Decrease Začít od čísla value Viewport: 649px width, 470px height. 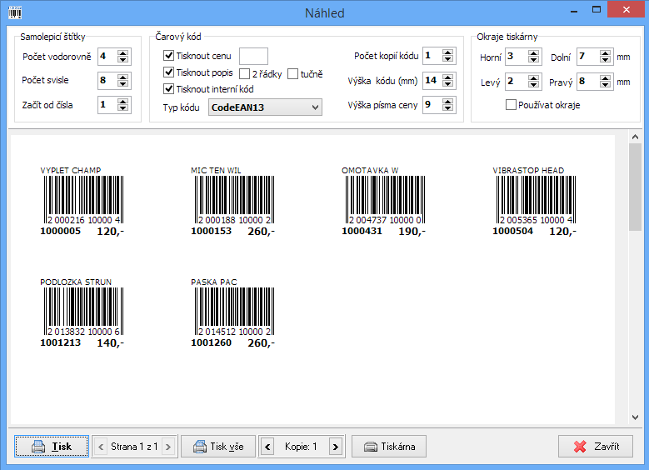[x=122, y=109]
